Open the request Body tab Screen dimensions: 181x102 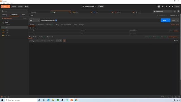pos(57,25)
